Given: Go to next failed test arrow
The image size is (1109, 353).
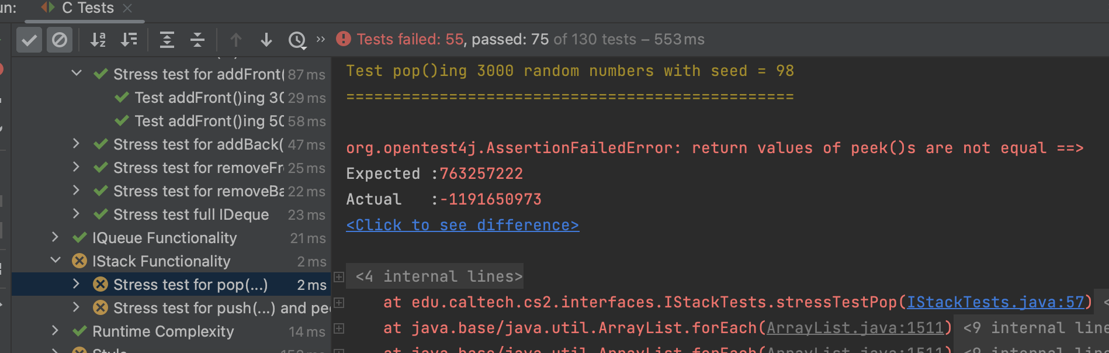Looking at the screenshot, I should 266,40.
